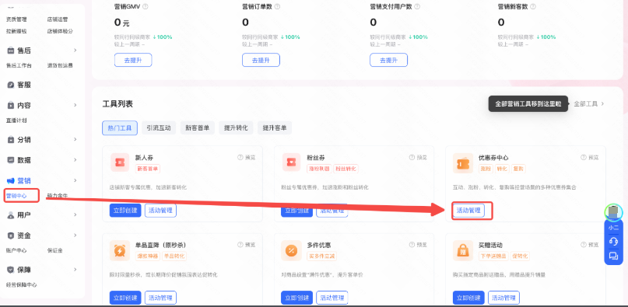Click the 客服 headset sidebar icon

[x=11, y=85]
